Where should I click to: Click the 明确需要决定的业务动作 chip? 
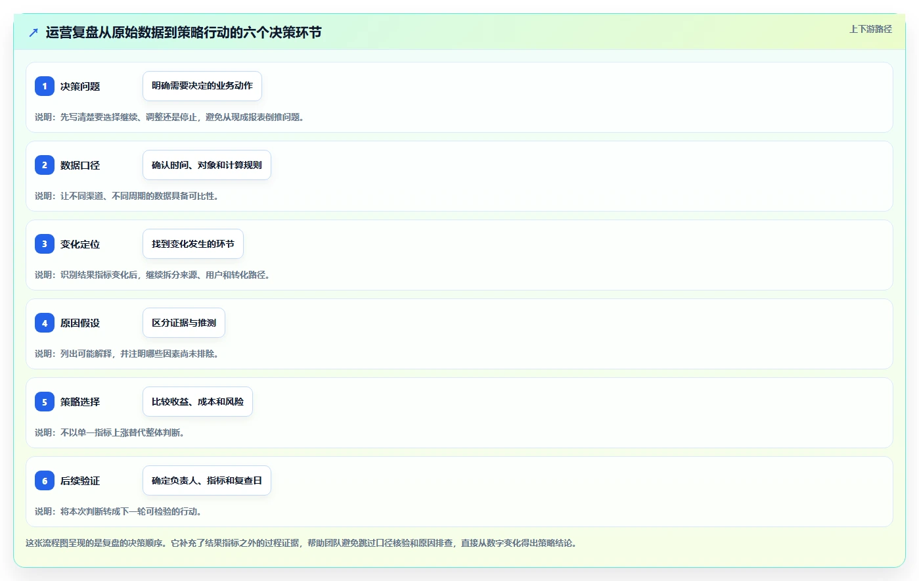[x=202, y=86]
